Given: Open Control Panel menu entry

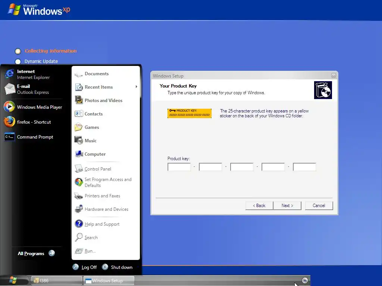Looking at the screenshot, I should [106, 169].
